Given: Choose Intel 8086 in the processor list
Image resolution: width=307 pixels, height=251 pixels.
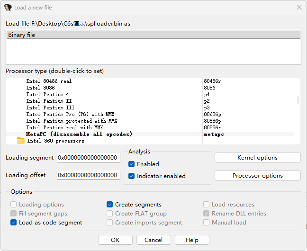Looking at the screenshot, I should pos(40,88).
